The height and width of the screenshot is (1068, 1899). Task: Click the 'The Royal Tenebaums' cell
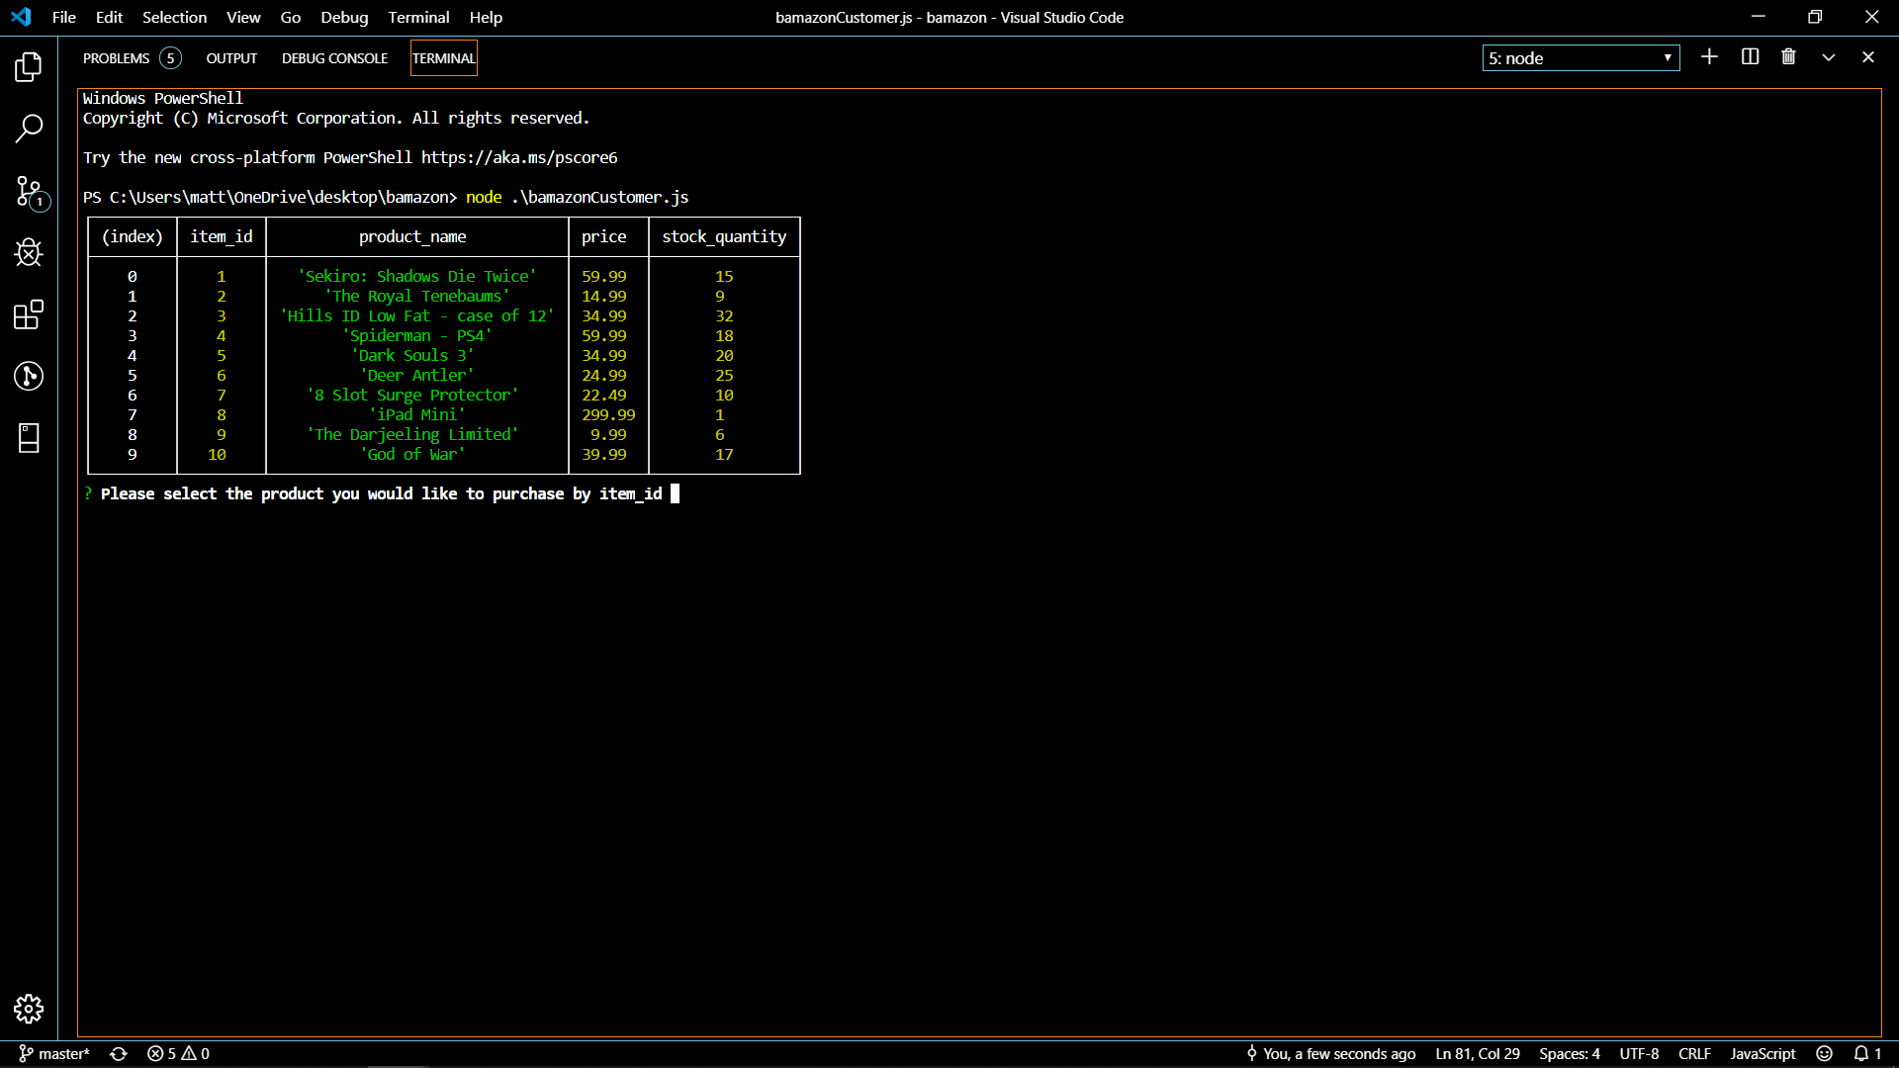(x=416, y=296)
